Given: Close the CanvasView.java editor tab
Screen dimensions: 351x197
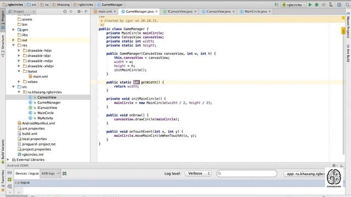Looking at the screenshot, I should pos(234,11).
